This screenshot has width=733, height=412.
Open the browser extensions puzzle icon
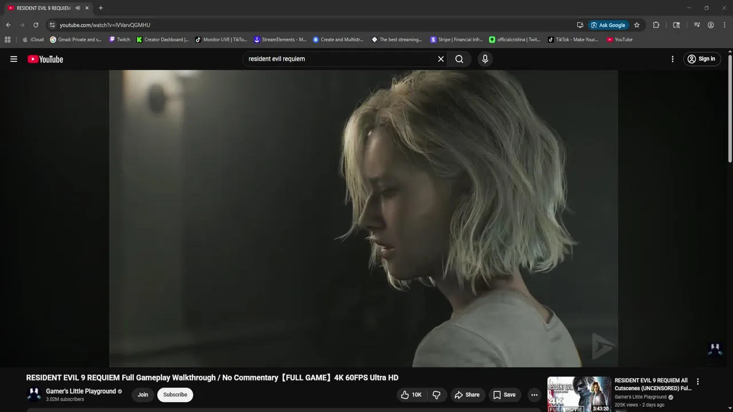656,25
